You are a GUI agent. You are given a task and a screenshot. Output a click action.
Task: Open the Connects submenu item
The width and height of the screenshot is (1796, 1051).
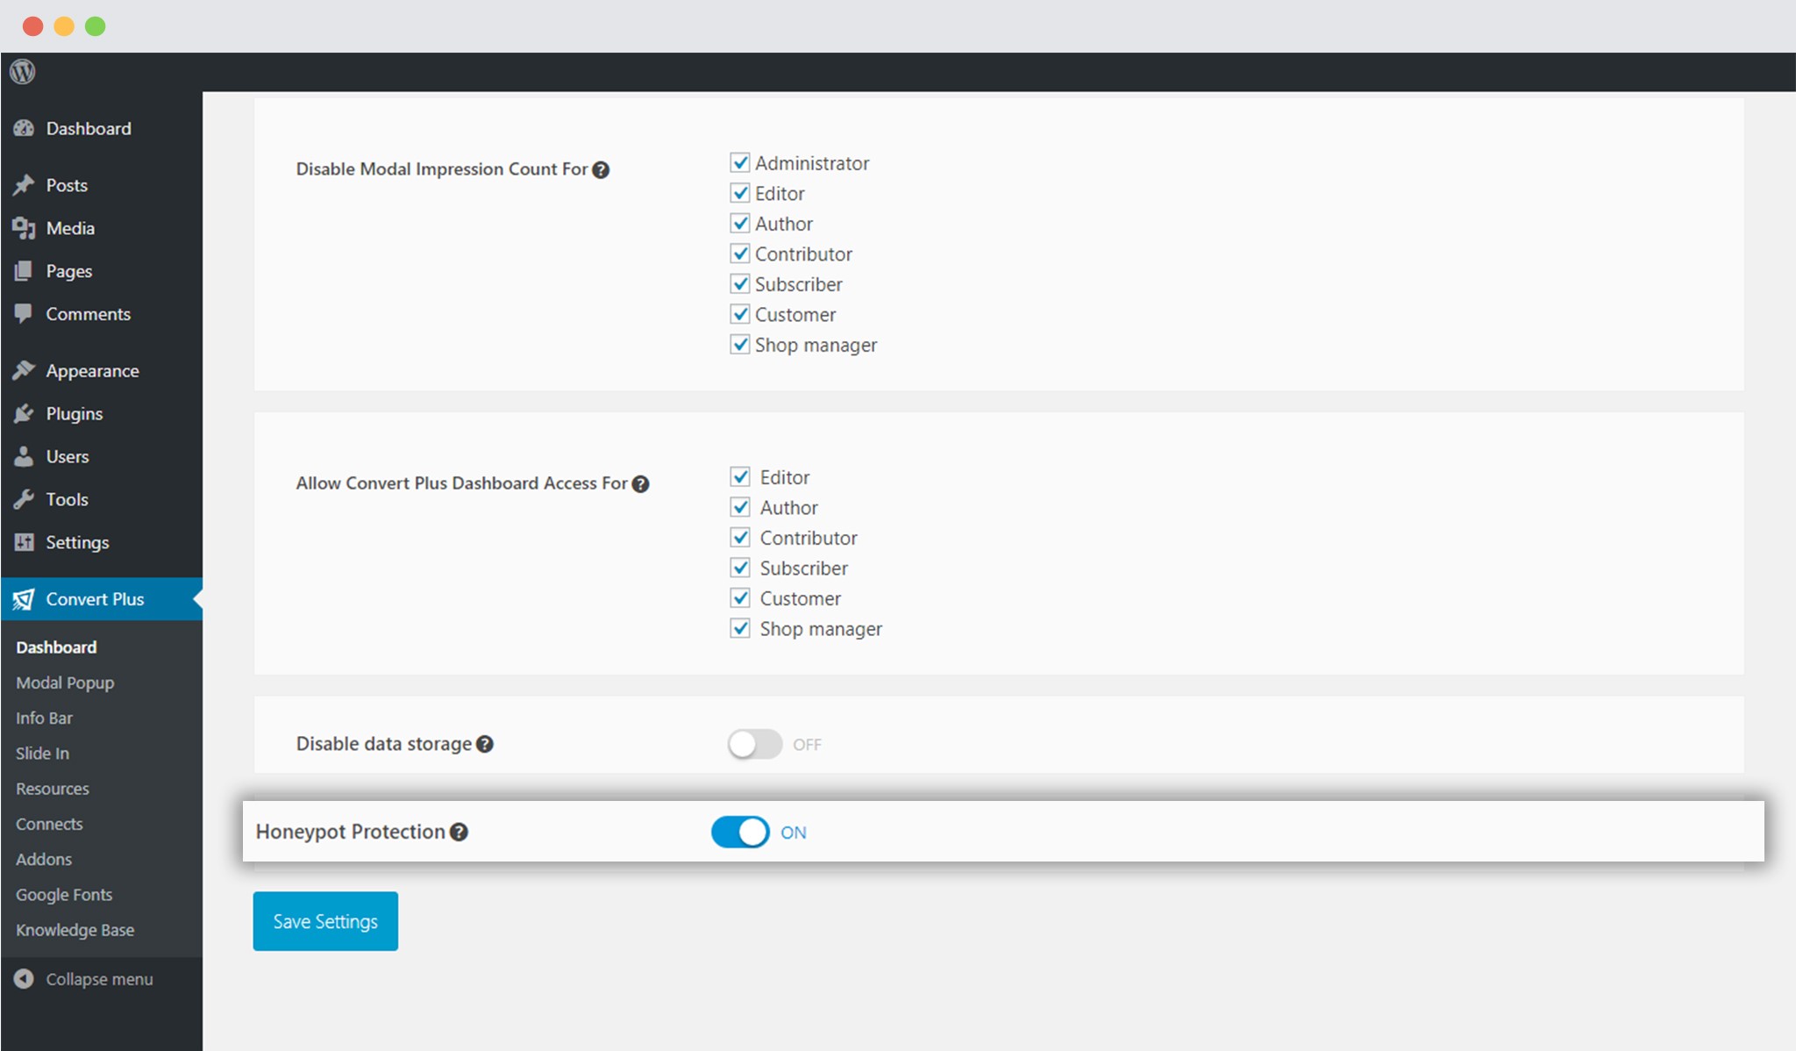click(x=49, y=824)
